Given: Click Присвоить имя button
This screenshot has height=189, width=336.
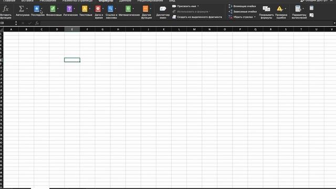Looking at the screenshot, I should 185,6.
